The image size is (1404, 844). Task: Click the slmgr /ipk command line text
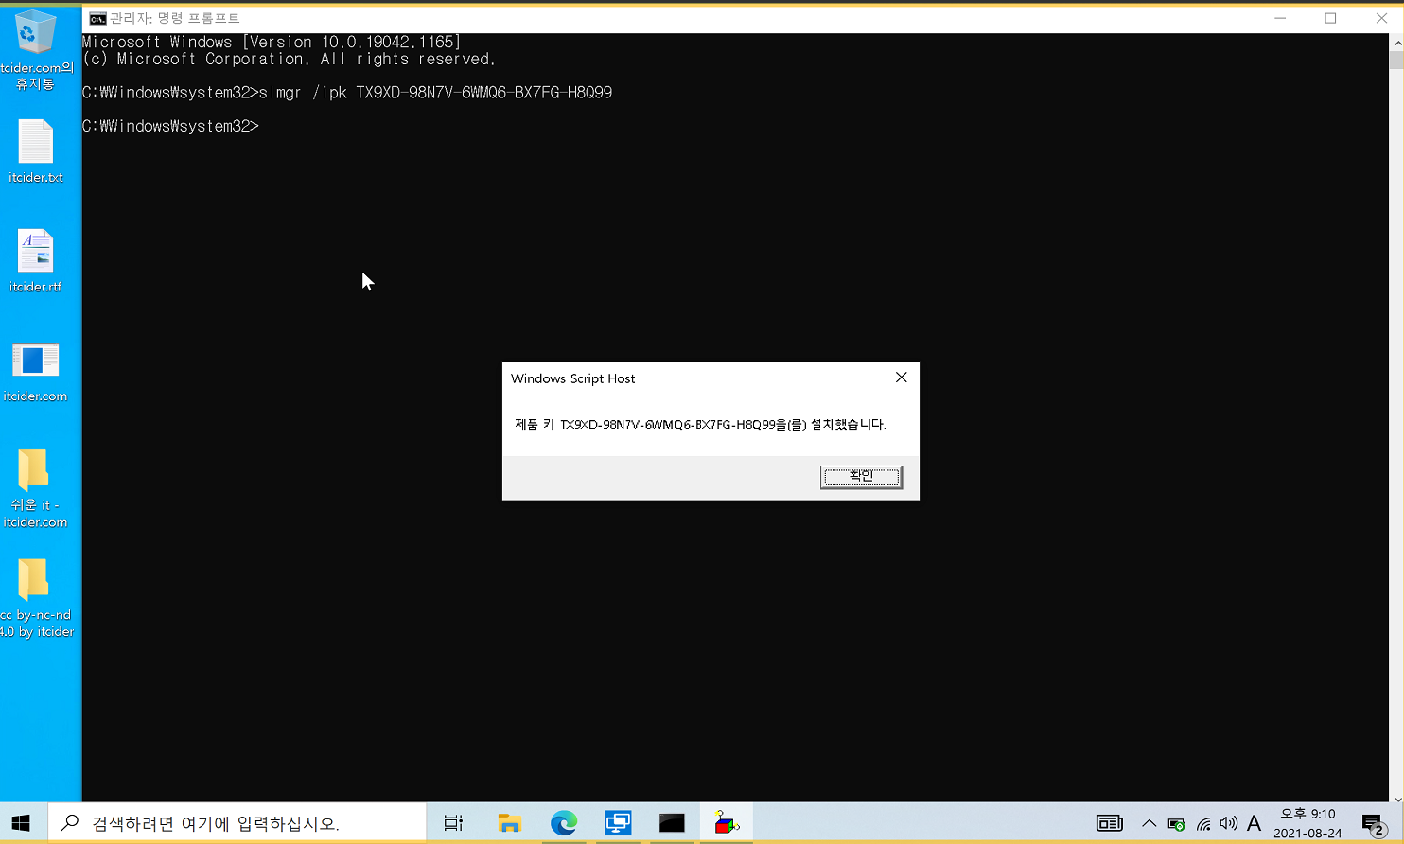coord(435,93)
